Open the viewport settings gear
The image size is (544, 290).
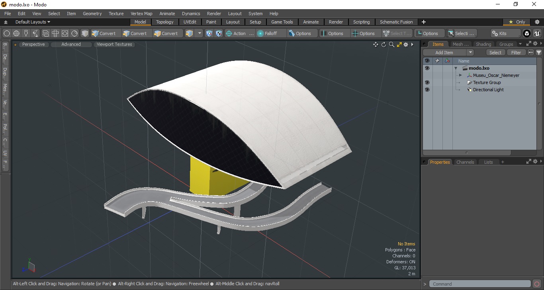(406, 45)
